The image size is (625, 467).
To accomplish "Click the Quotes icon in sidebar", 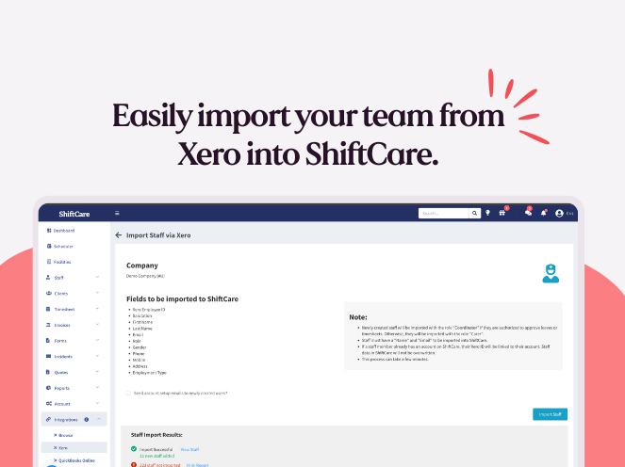I will (x=48, y=372).
